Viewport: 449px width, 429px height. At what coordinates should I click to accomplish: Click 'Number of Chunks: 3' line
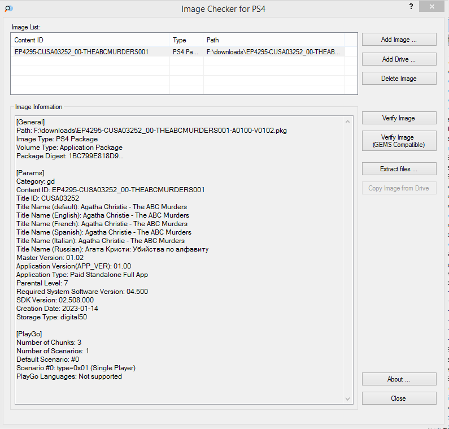tap(49, 343)
